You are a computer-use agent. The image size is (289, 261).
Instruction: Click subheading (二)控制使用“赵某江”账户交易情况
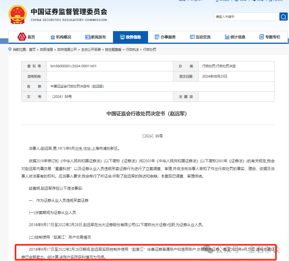[x=60, y=237]
